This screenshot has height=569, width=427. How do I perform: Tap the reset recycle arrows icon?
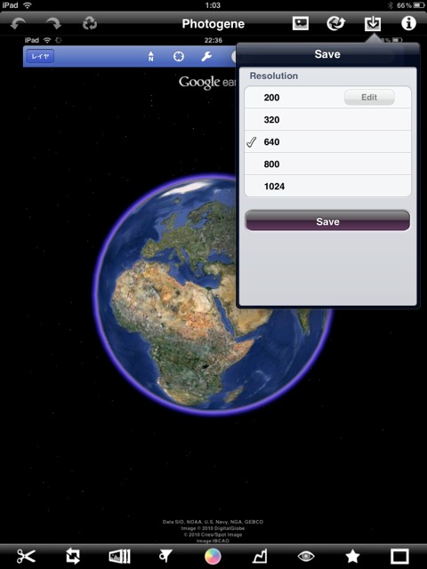pyautogui.click(x=89, y=24)
